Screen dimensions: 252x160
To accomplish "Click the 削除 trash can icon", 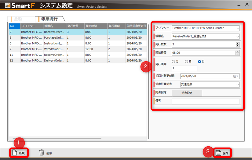I will tap(42, 153).
